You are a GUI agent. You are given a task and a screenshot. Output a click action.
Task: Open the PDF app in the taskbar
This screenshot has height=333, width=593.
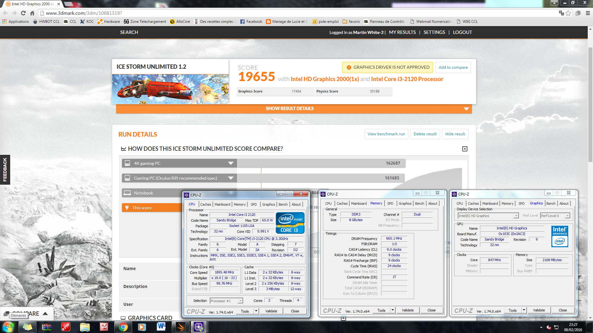(x=66, y=327)
